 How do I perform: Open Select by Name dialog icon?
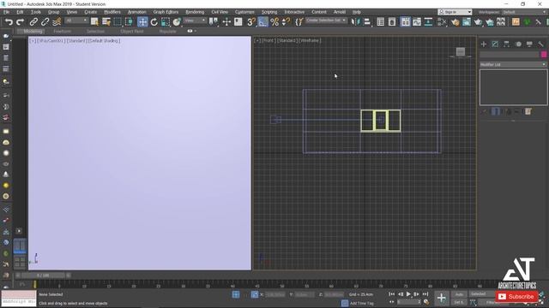tap(106, 22)
